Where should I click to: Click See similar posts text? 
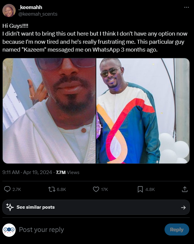click(x=35, y=207)
